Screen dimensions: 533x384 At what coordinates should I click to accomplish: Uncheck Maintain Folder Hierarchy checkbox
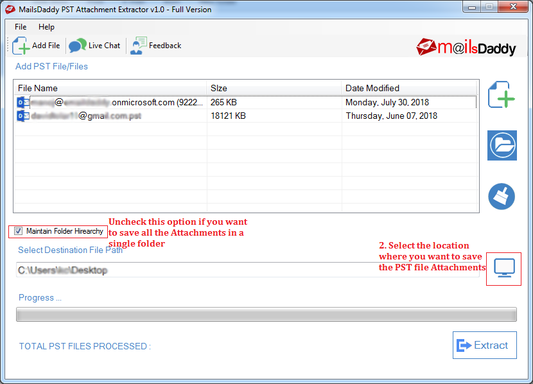point(18,231)
